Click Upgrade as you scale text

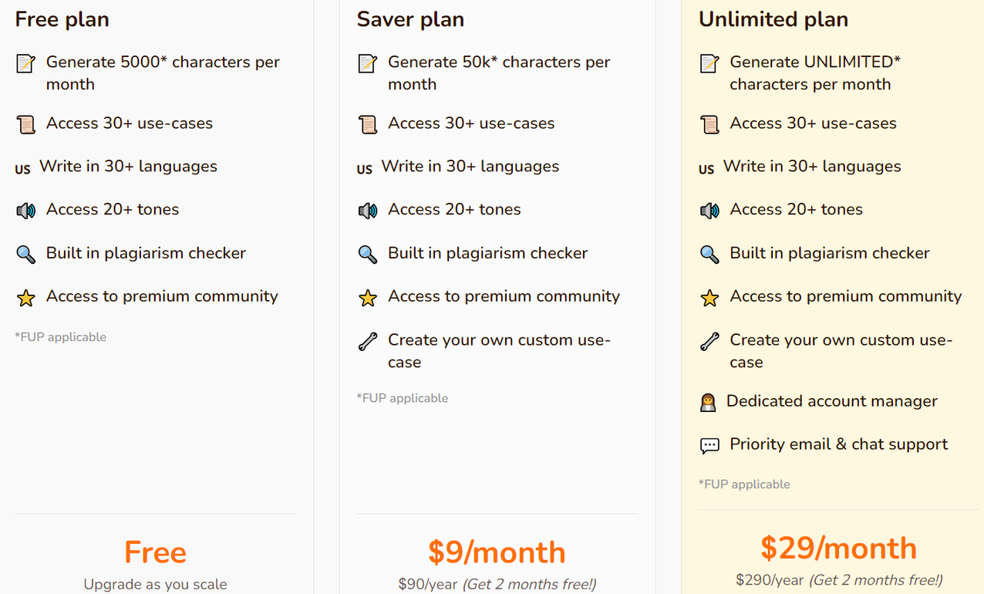pos(155,584)
